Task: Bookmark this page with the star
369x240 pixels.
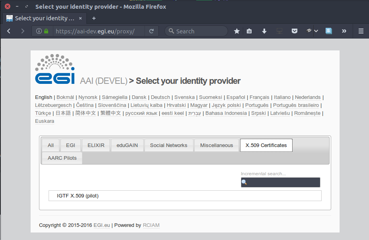Action: click(237, 31)
